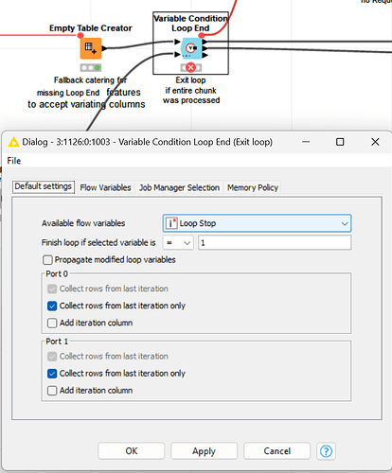Expand the Available flow variables dropdown
Screen dimensions: 392x473
pyautogui.click(x=257, y=223)
